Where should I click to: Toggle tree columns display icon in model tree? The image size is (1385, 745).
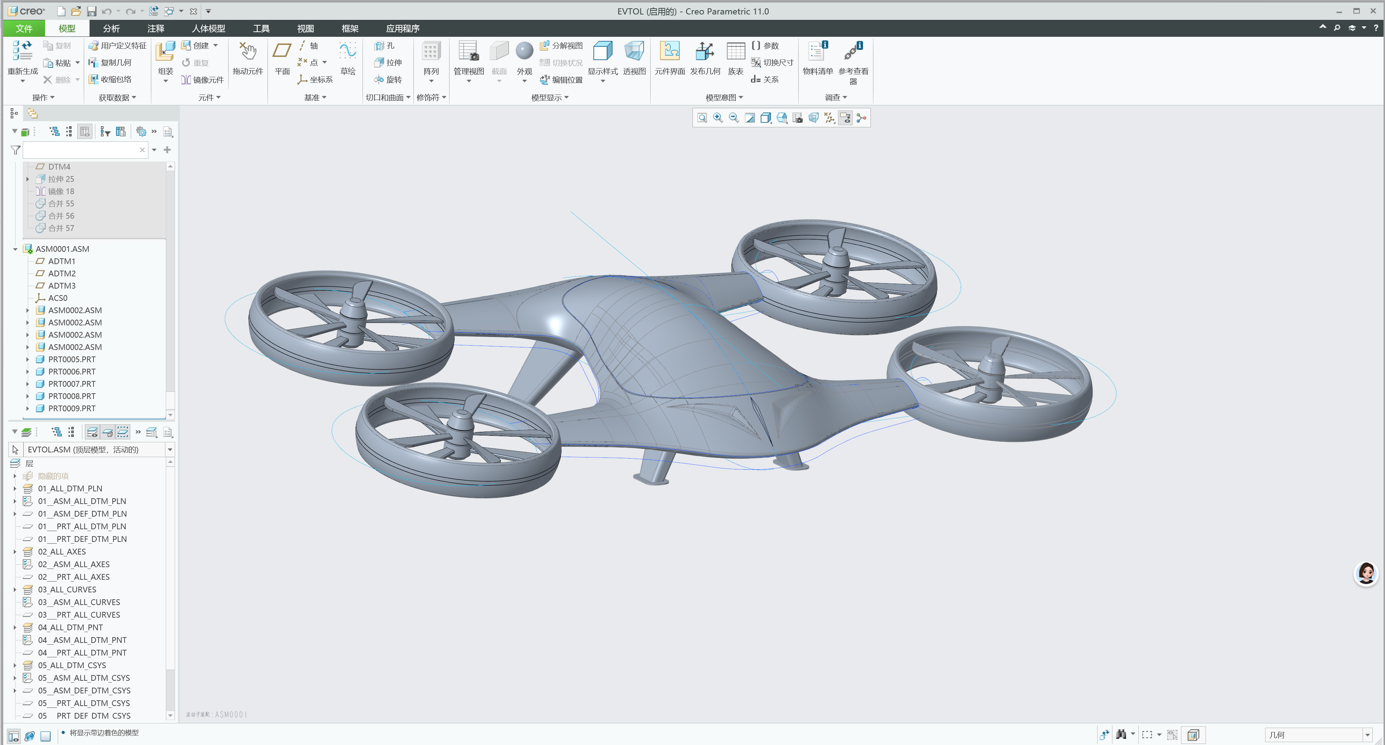pyautogui.click(x=84, y=132)
